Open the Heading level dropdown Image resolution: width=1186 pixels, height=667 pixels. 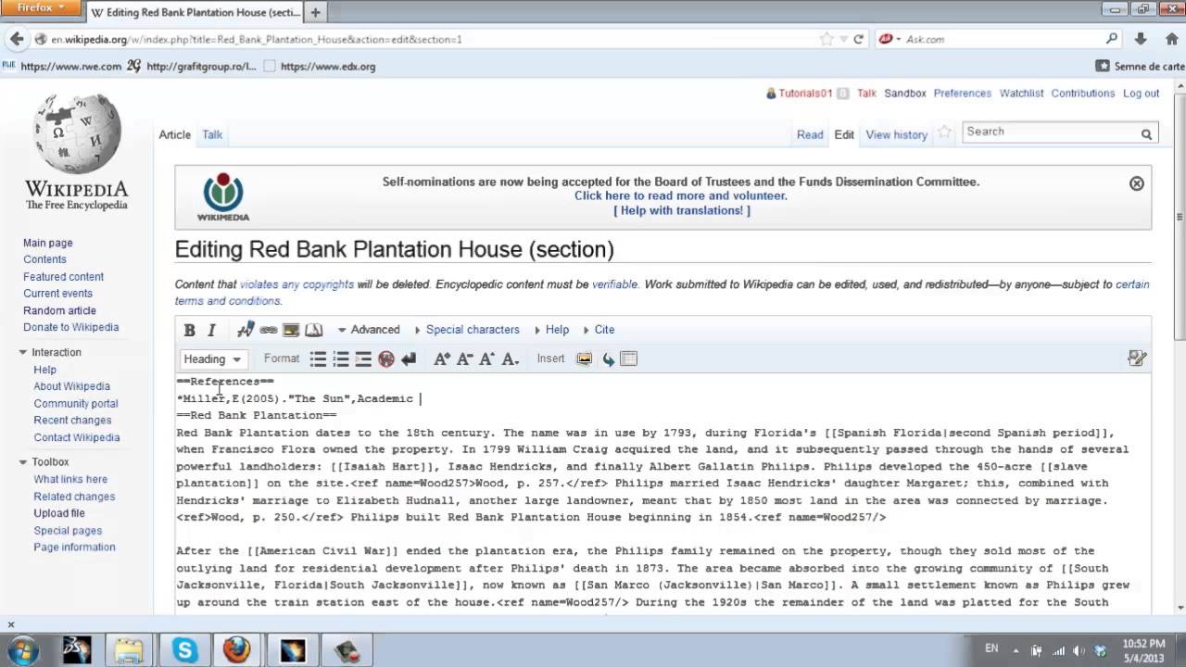pyautogui.click(x=212, y=359)
